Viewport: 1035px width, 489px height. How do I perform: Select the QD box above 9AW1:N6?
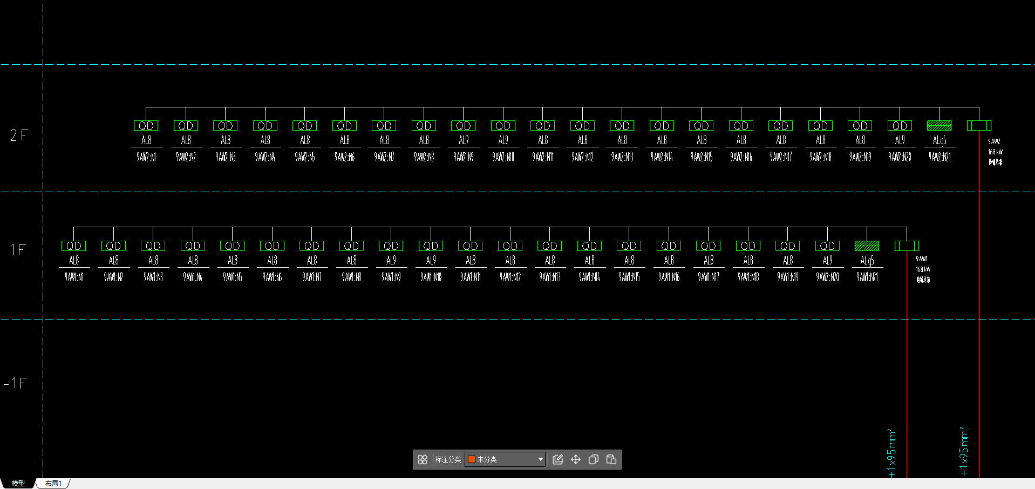[x=272, y=246]
